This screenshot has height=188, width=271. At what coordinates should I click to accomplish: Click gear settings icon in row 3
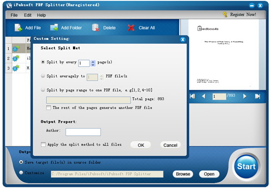[16, 68]
